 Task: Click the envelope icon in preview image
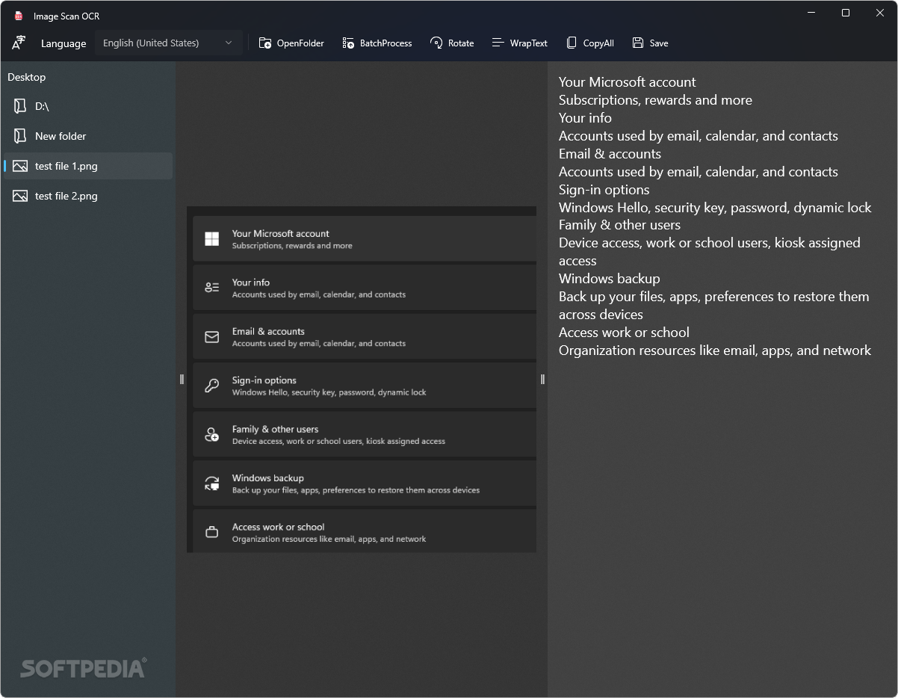click(x=212, y=337)
